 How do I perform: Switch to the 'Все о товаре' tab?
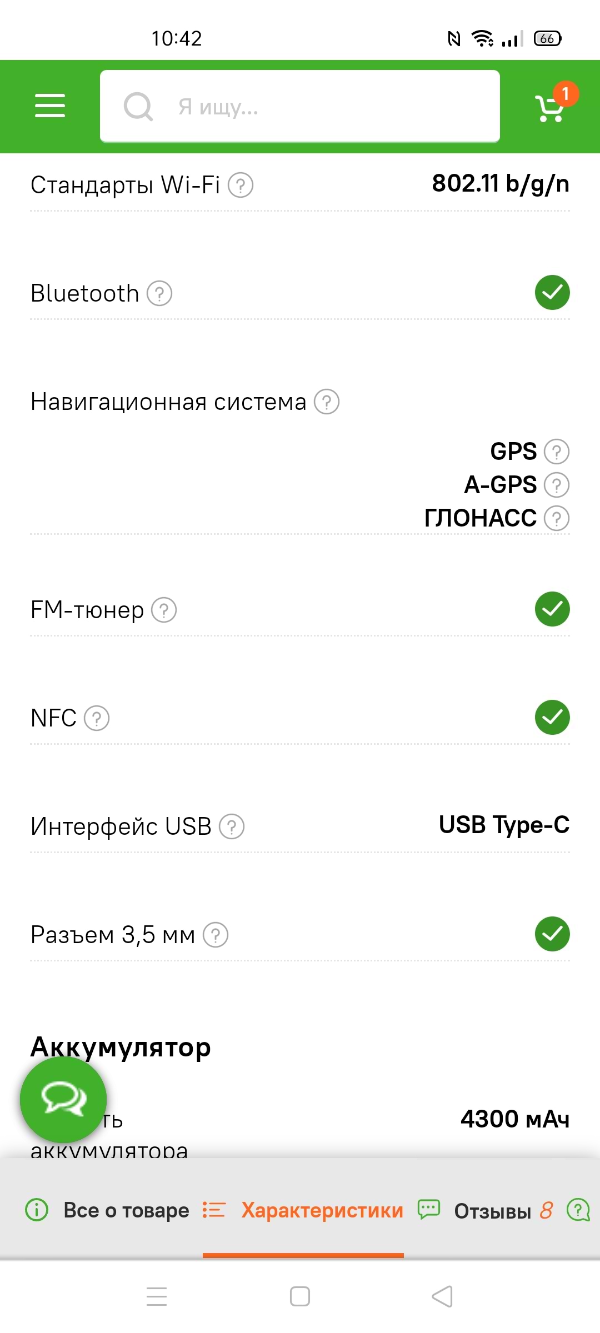(126, 1210)
